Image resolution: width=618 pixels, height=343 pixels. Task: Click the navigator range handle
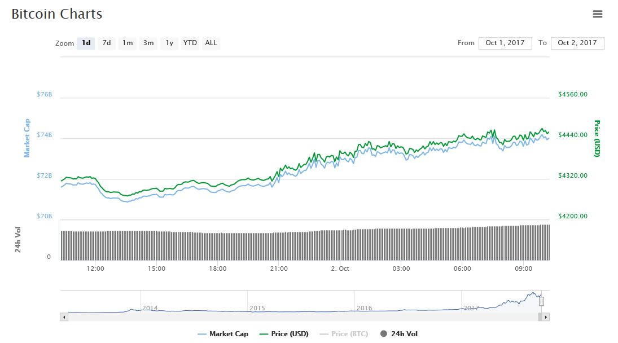tap(542, 302)
